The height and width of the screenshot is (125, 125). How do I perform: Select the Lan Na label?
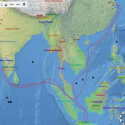point(62,42)
